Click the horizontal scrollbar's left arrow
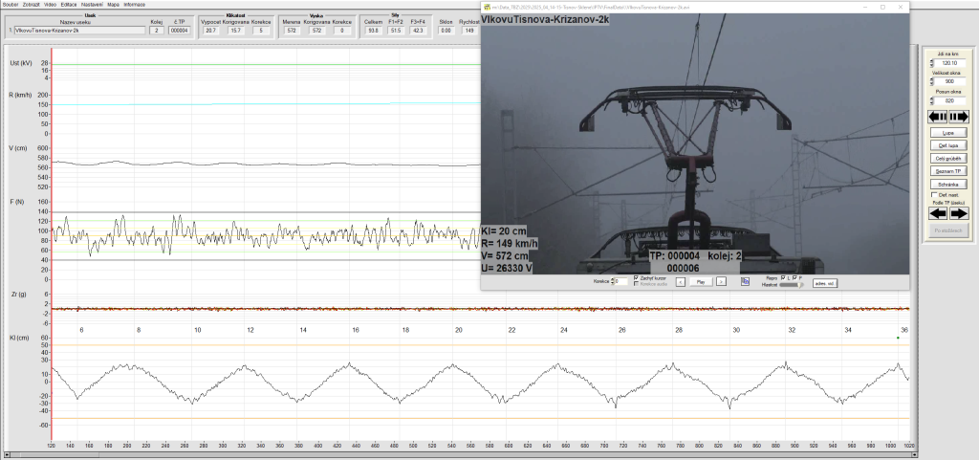The width and height of the screenshot is (979, 460). click(x=7, y=453)
